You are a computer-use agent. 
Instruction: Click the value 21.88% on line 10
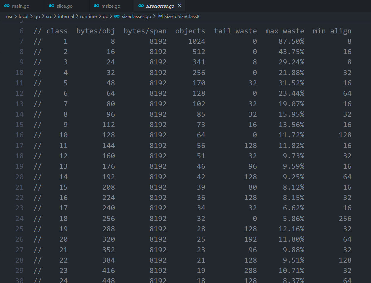coord(291,73)
